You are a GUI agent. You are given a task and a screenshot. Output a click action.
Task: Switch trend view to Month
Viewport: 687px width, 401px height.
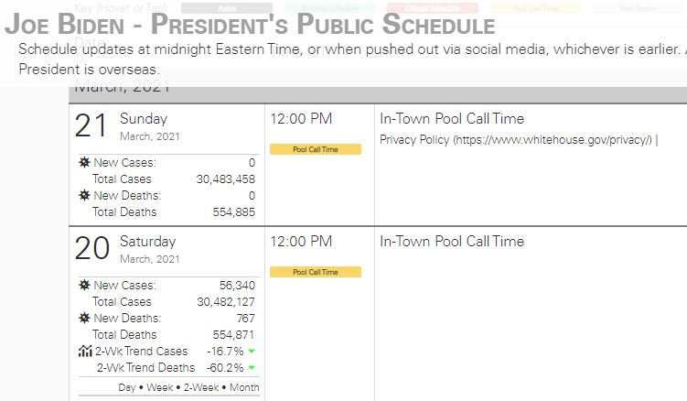tap(244, 387)
